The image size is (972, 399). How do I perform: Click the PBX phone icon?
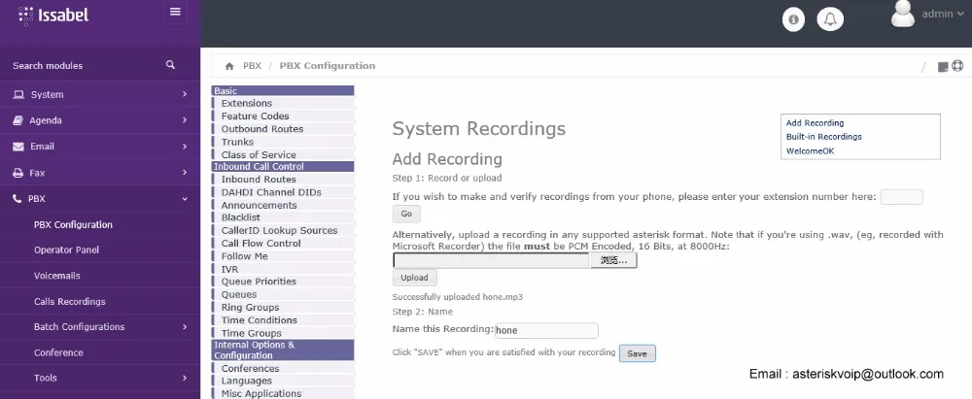[17, 199]
